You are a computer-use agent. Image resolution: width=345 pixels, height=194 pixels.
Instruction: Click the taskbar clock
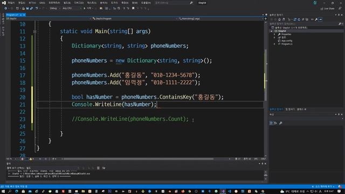pyautogui.click(x=329, y=191)
